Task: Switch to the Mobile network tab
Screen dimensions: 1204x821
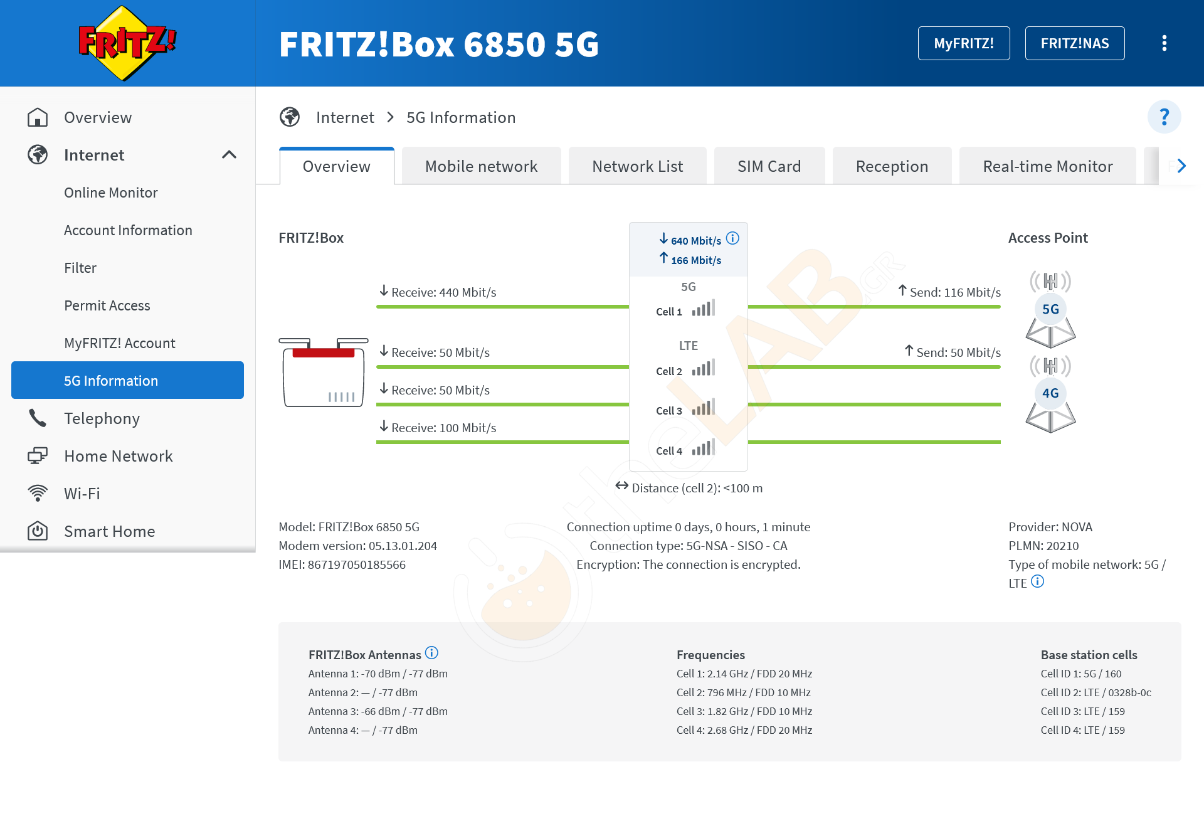Action: (481, 166)
